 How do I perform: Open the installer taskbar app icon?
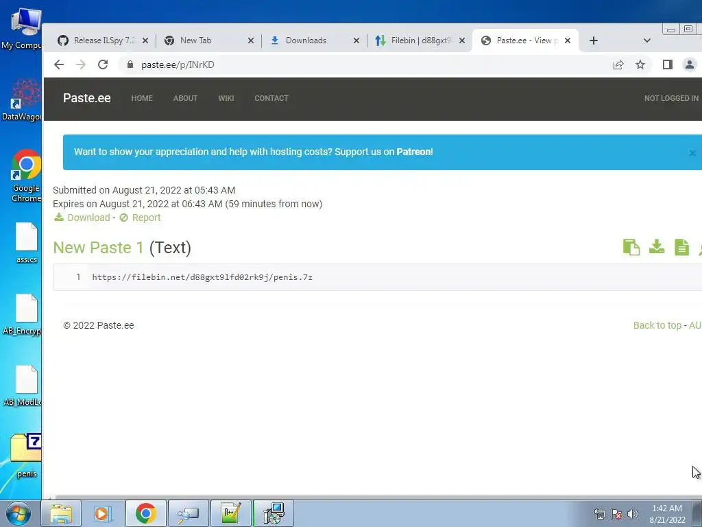(273, 513)
